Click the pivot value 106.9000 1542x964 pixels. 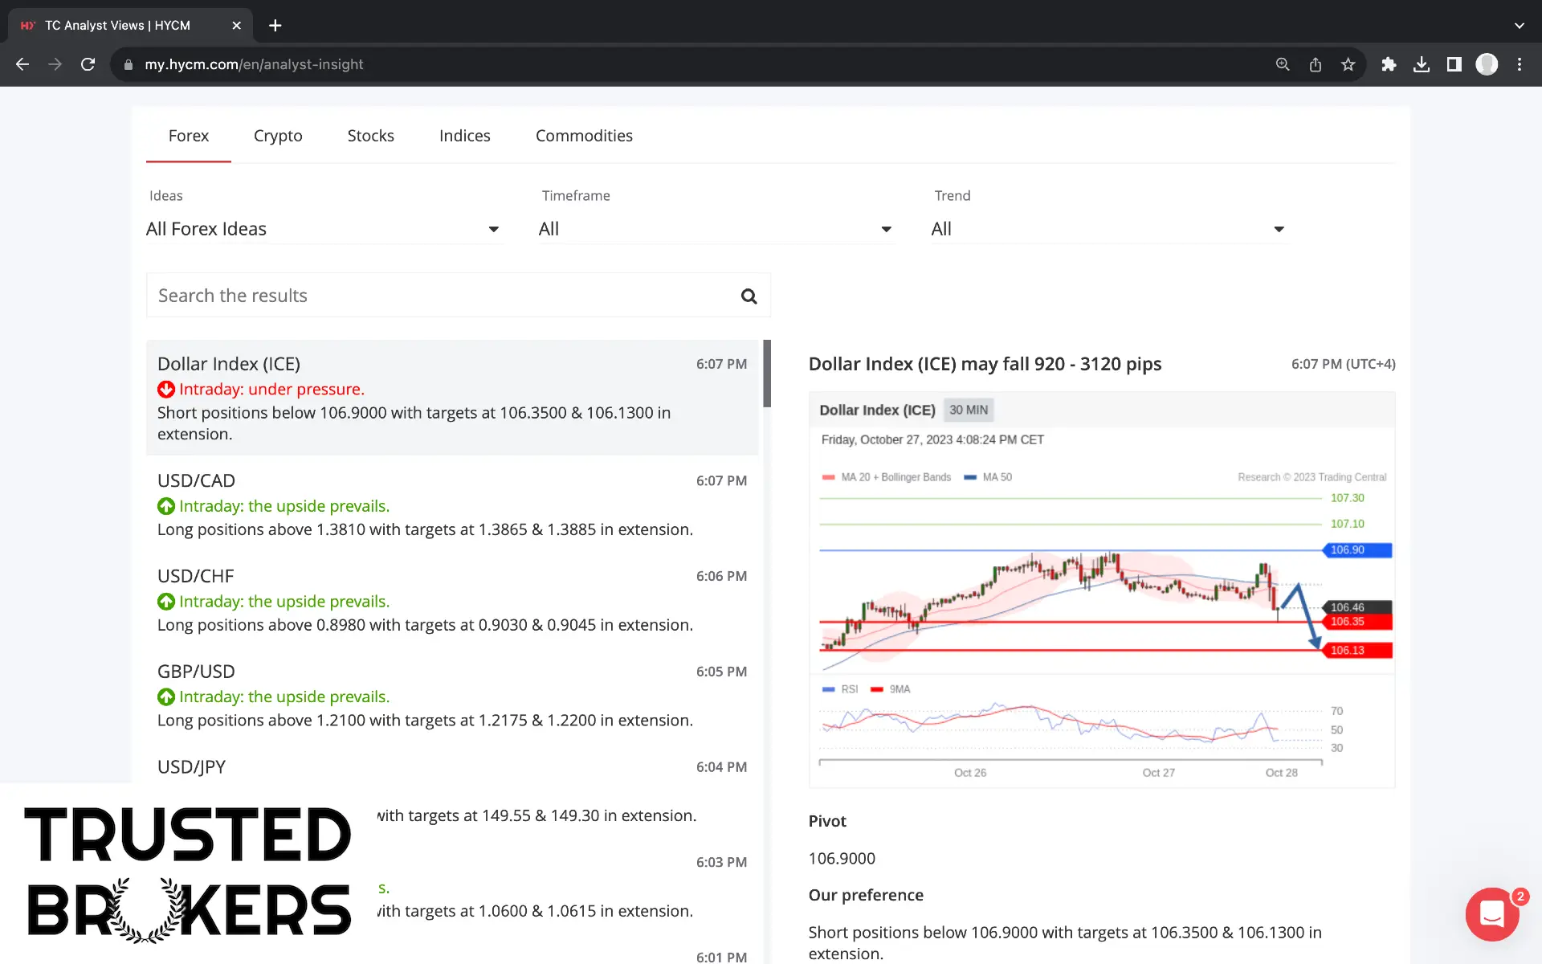point(842,858)
